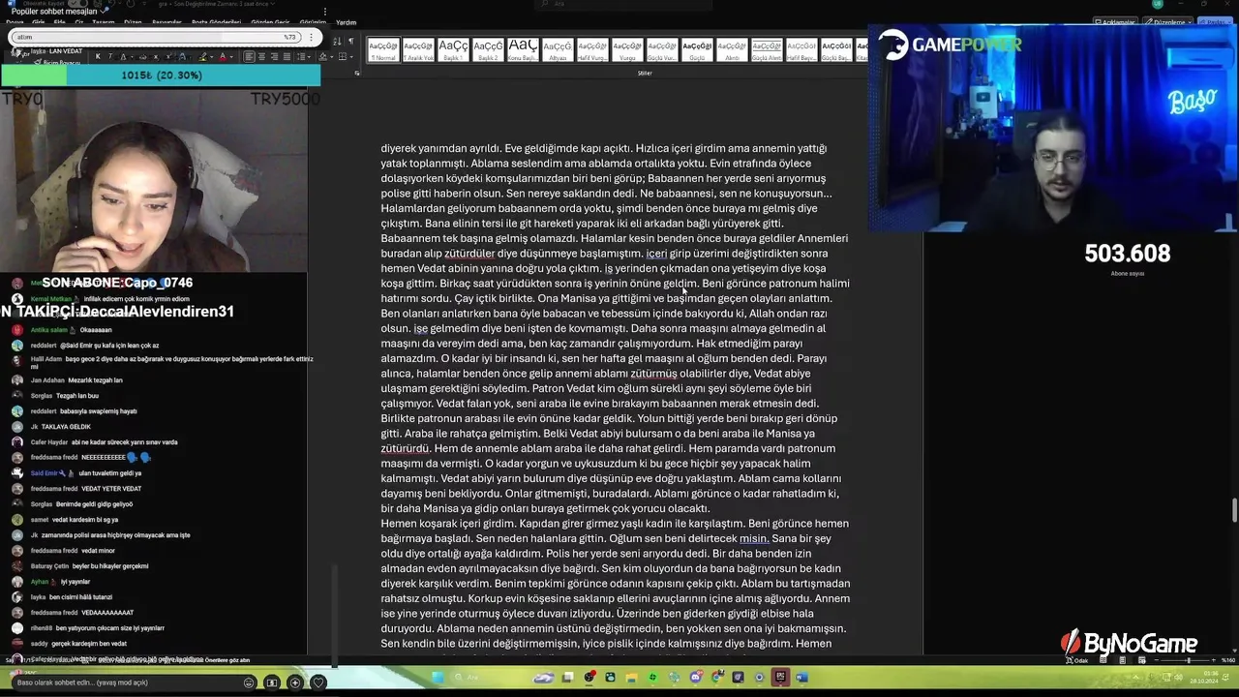Image resolution: width=1239 pixels, height=697 pixels.
Task: Click the plus icon beside chat input
Action: click(295, 682)
